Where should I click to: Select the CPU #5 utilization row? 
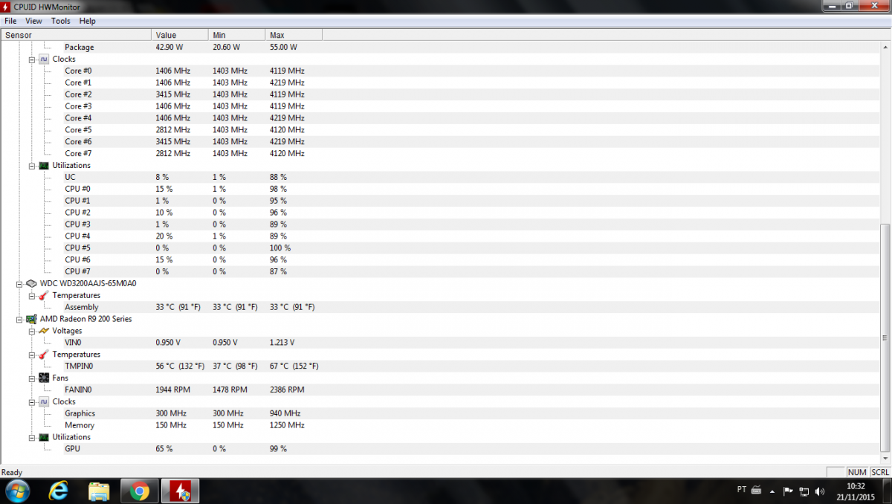(x=439, y=248)
